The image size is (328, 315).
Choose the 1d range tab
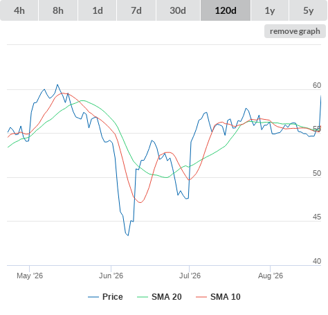pos(98,10)
